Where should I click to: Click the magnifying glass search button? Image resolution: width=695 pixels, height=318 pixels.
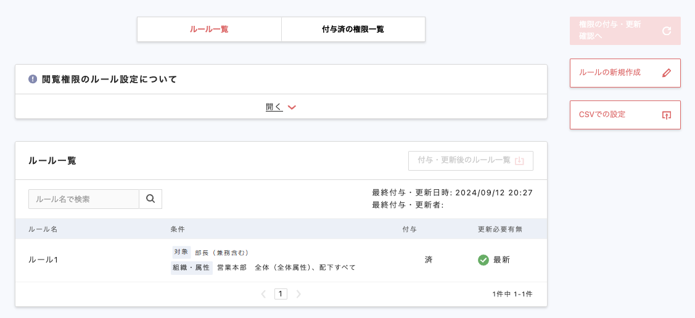150,199
